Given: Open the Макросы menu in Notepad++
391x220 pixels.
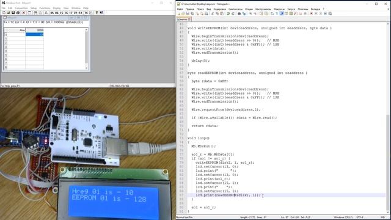Looking at the screenshot, I should point(279,9).
